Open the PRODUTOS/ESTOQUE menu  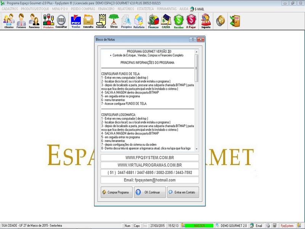coord(35,9)
